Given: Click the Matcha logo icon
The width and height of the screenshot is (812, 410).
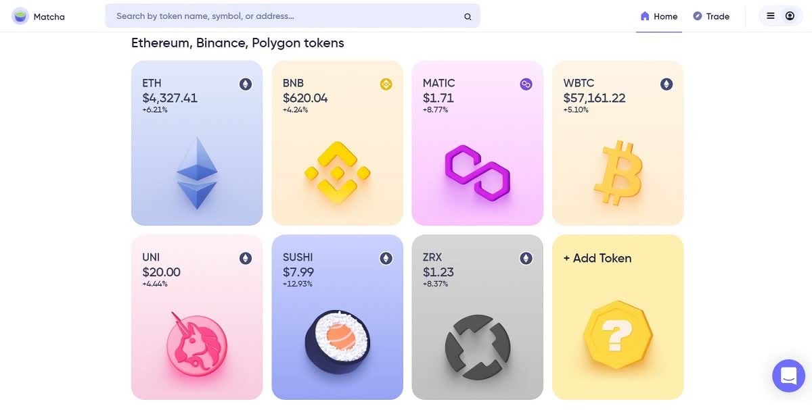Looking at the screenshot, I should point(20,16).
